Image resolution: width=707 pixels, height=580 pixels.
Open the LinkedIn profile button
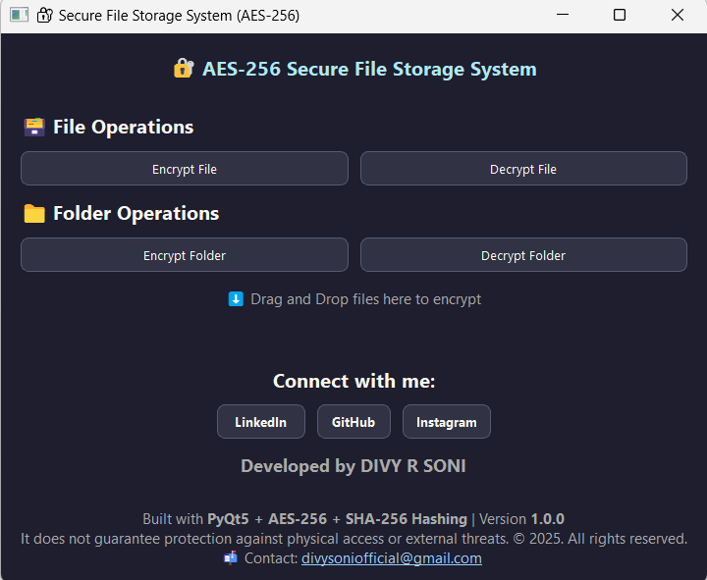tap(260, 422)
